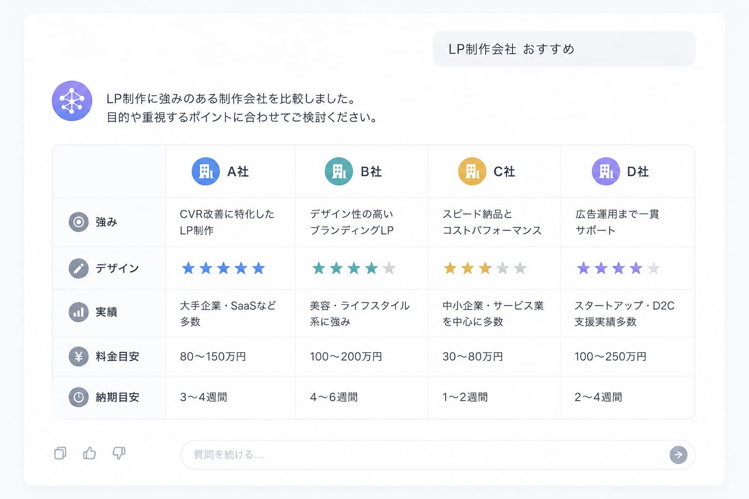
Task: Select the blue A社 building icon
Action: pos(206,172)
